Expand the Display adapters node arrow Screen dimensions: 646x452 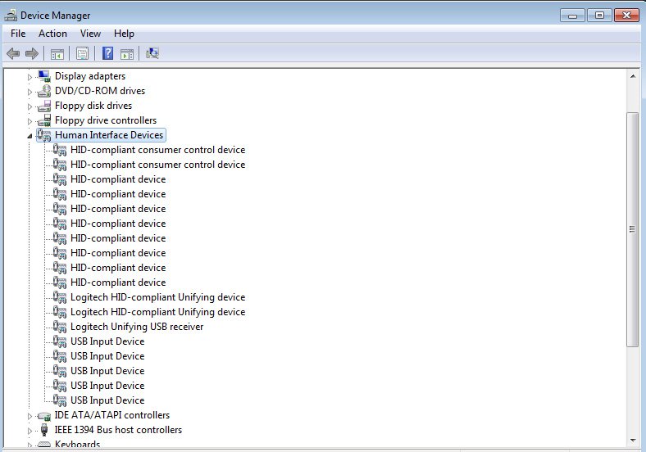pyautogui.click(x=30, y=77)
